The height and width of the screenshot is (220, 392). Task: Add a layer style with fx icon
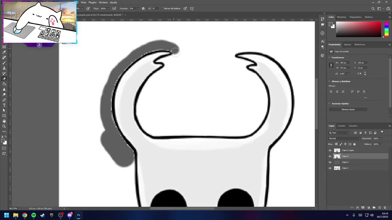[x=357, y=207]
